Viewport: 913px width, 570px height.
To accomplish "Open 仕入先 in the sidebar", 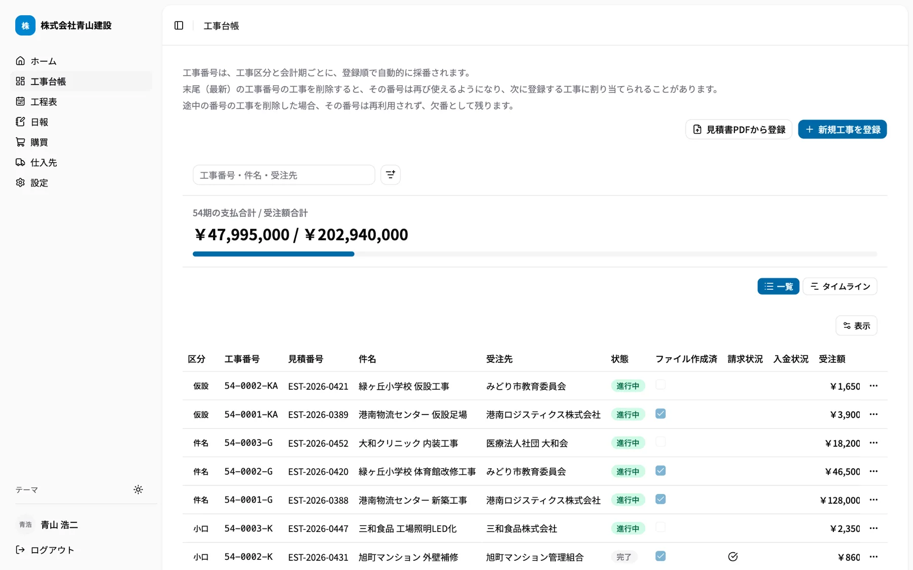I will point(81,162).
